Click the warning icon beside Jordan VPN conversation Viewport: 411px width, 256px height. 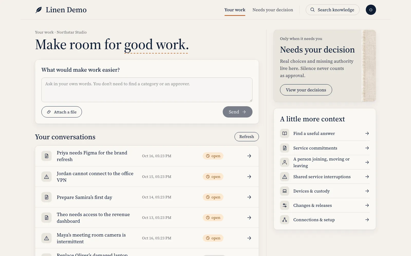click(46, 177)
